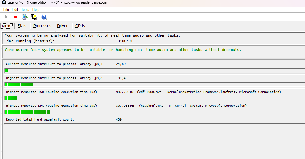
Task: Click the overlapping windows toolbar icon
Action: (x=34, y=17)
